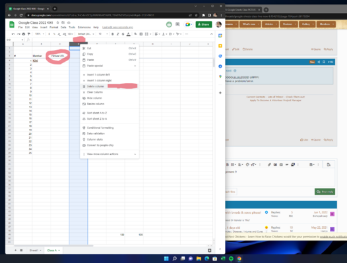Click the All sheets list icon

[21, 251]
